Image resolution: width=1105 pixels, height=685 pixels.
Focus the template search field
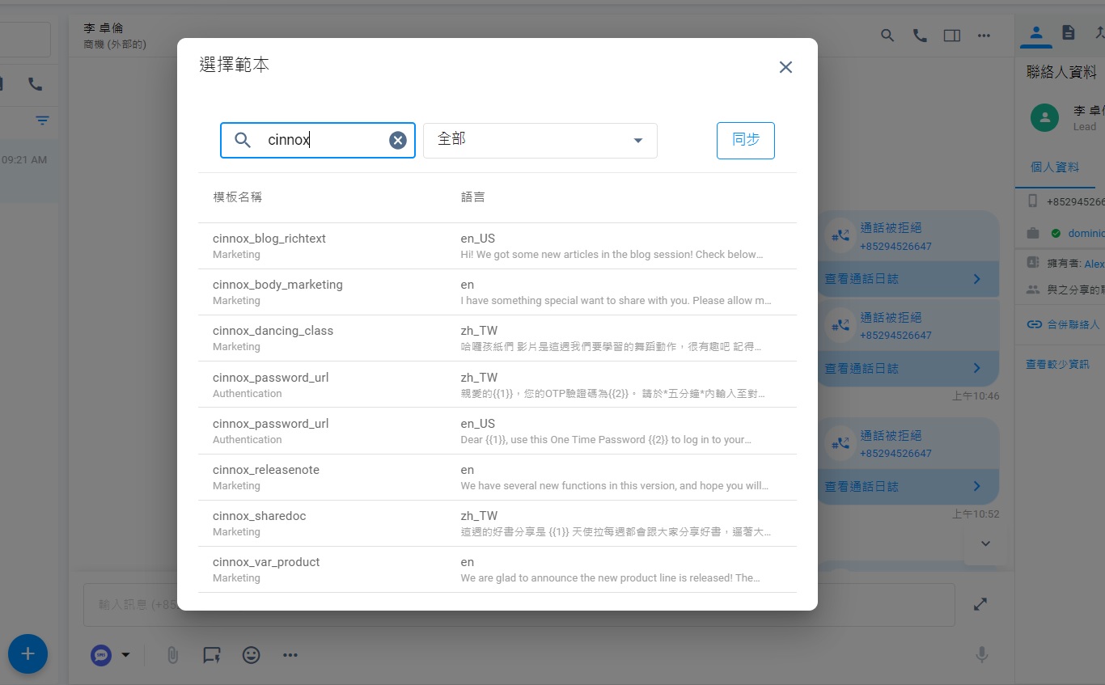click(x=318, y=140)
